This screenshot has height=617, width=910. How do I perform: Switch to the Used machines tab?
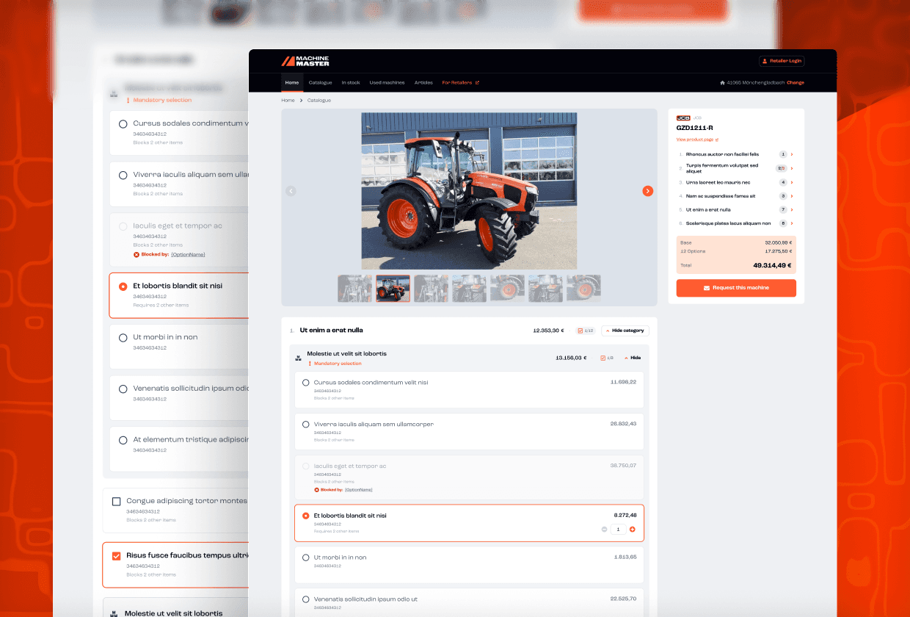point(386,82)
